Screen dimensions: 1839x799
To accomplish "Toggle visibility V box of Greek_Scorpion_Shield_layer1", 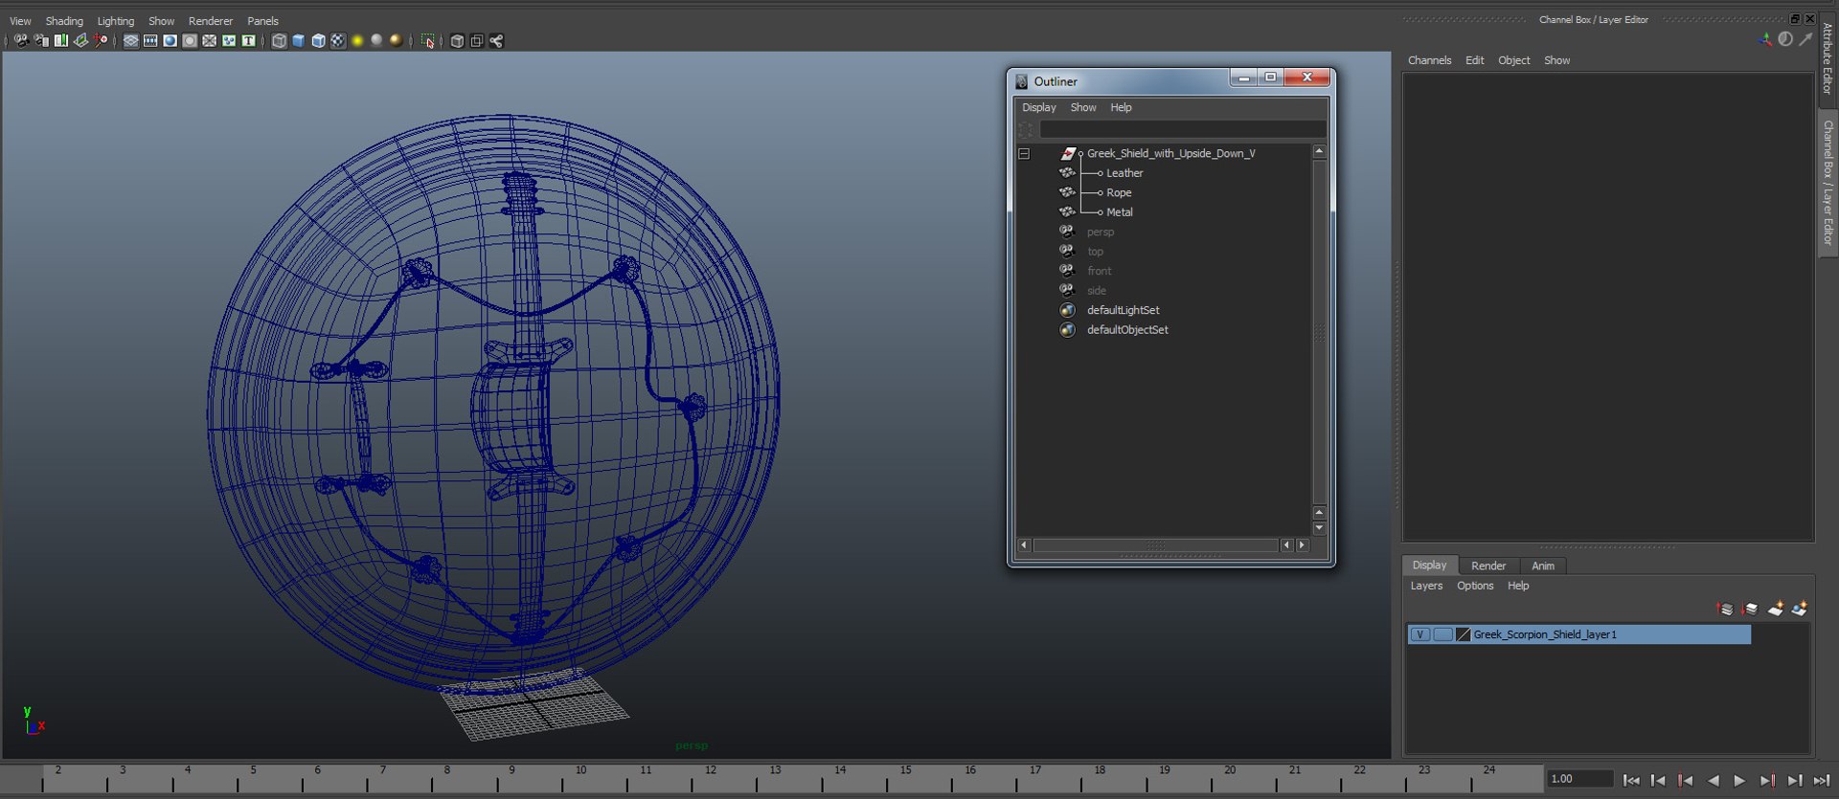I will click(1420, 634).
